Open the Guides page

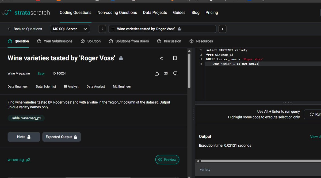(179, 13)
